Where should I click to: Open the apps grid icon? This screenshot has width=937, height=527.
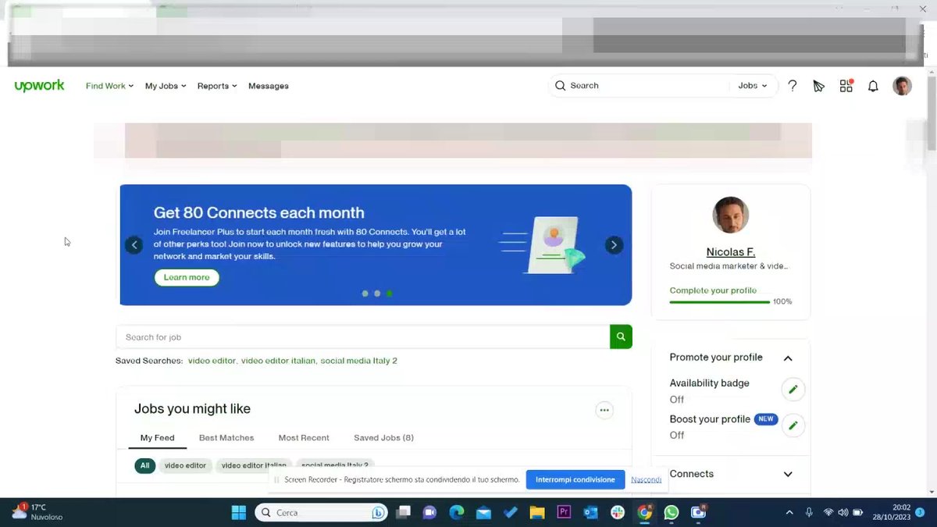click(846, 86)
